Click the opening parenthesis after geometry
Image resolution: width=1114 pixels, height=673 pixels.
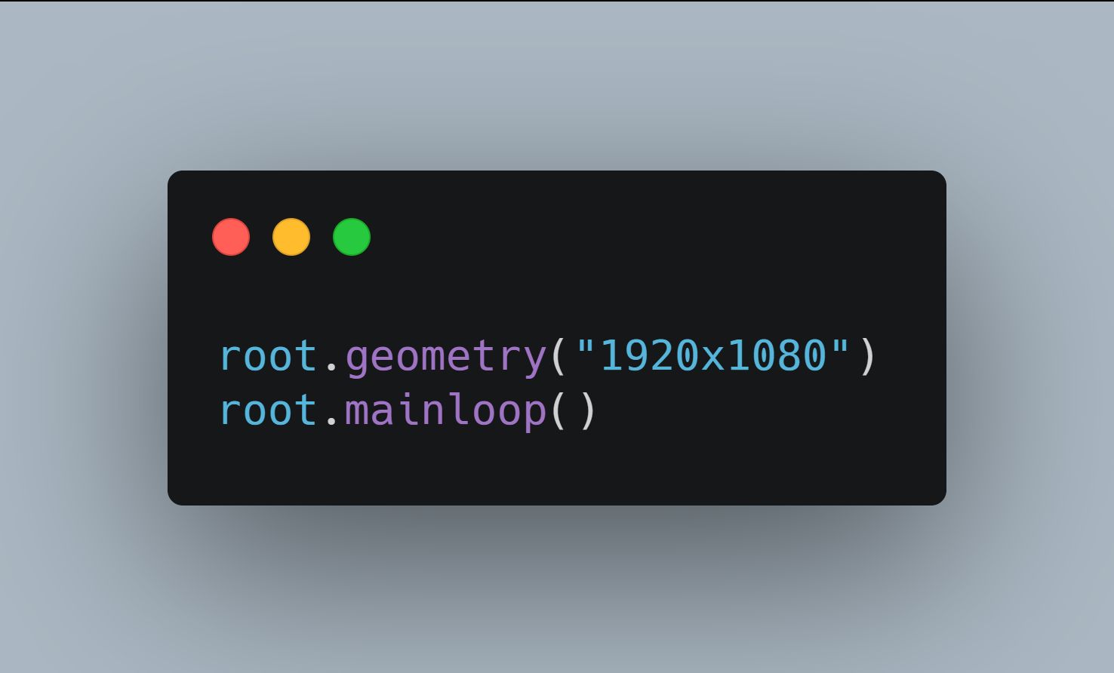coord(559,356)
